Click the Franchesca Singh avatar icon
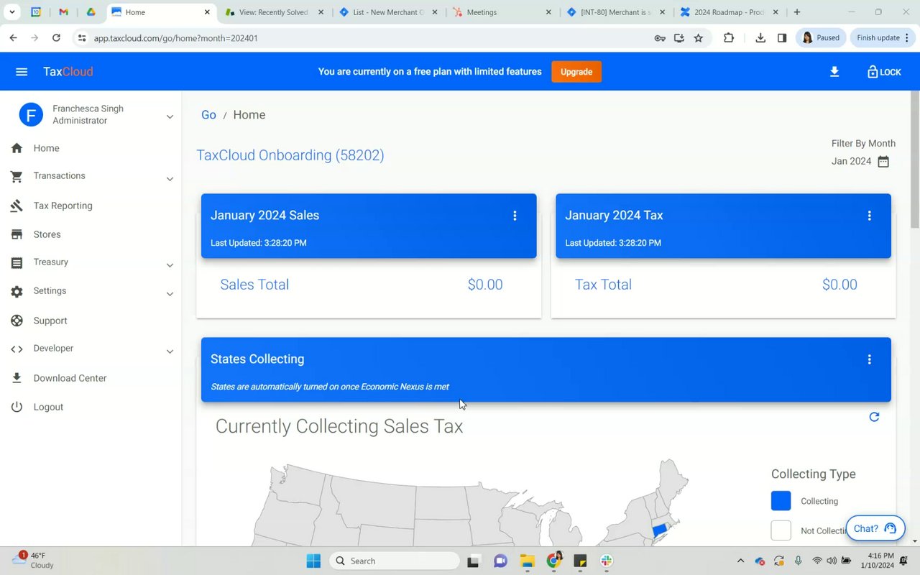 click(31, 114)
